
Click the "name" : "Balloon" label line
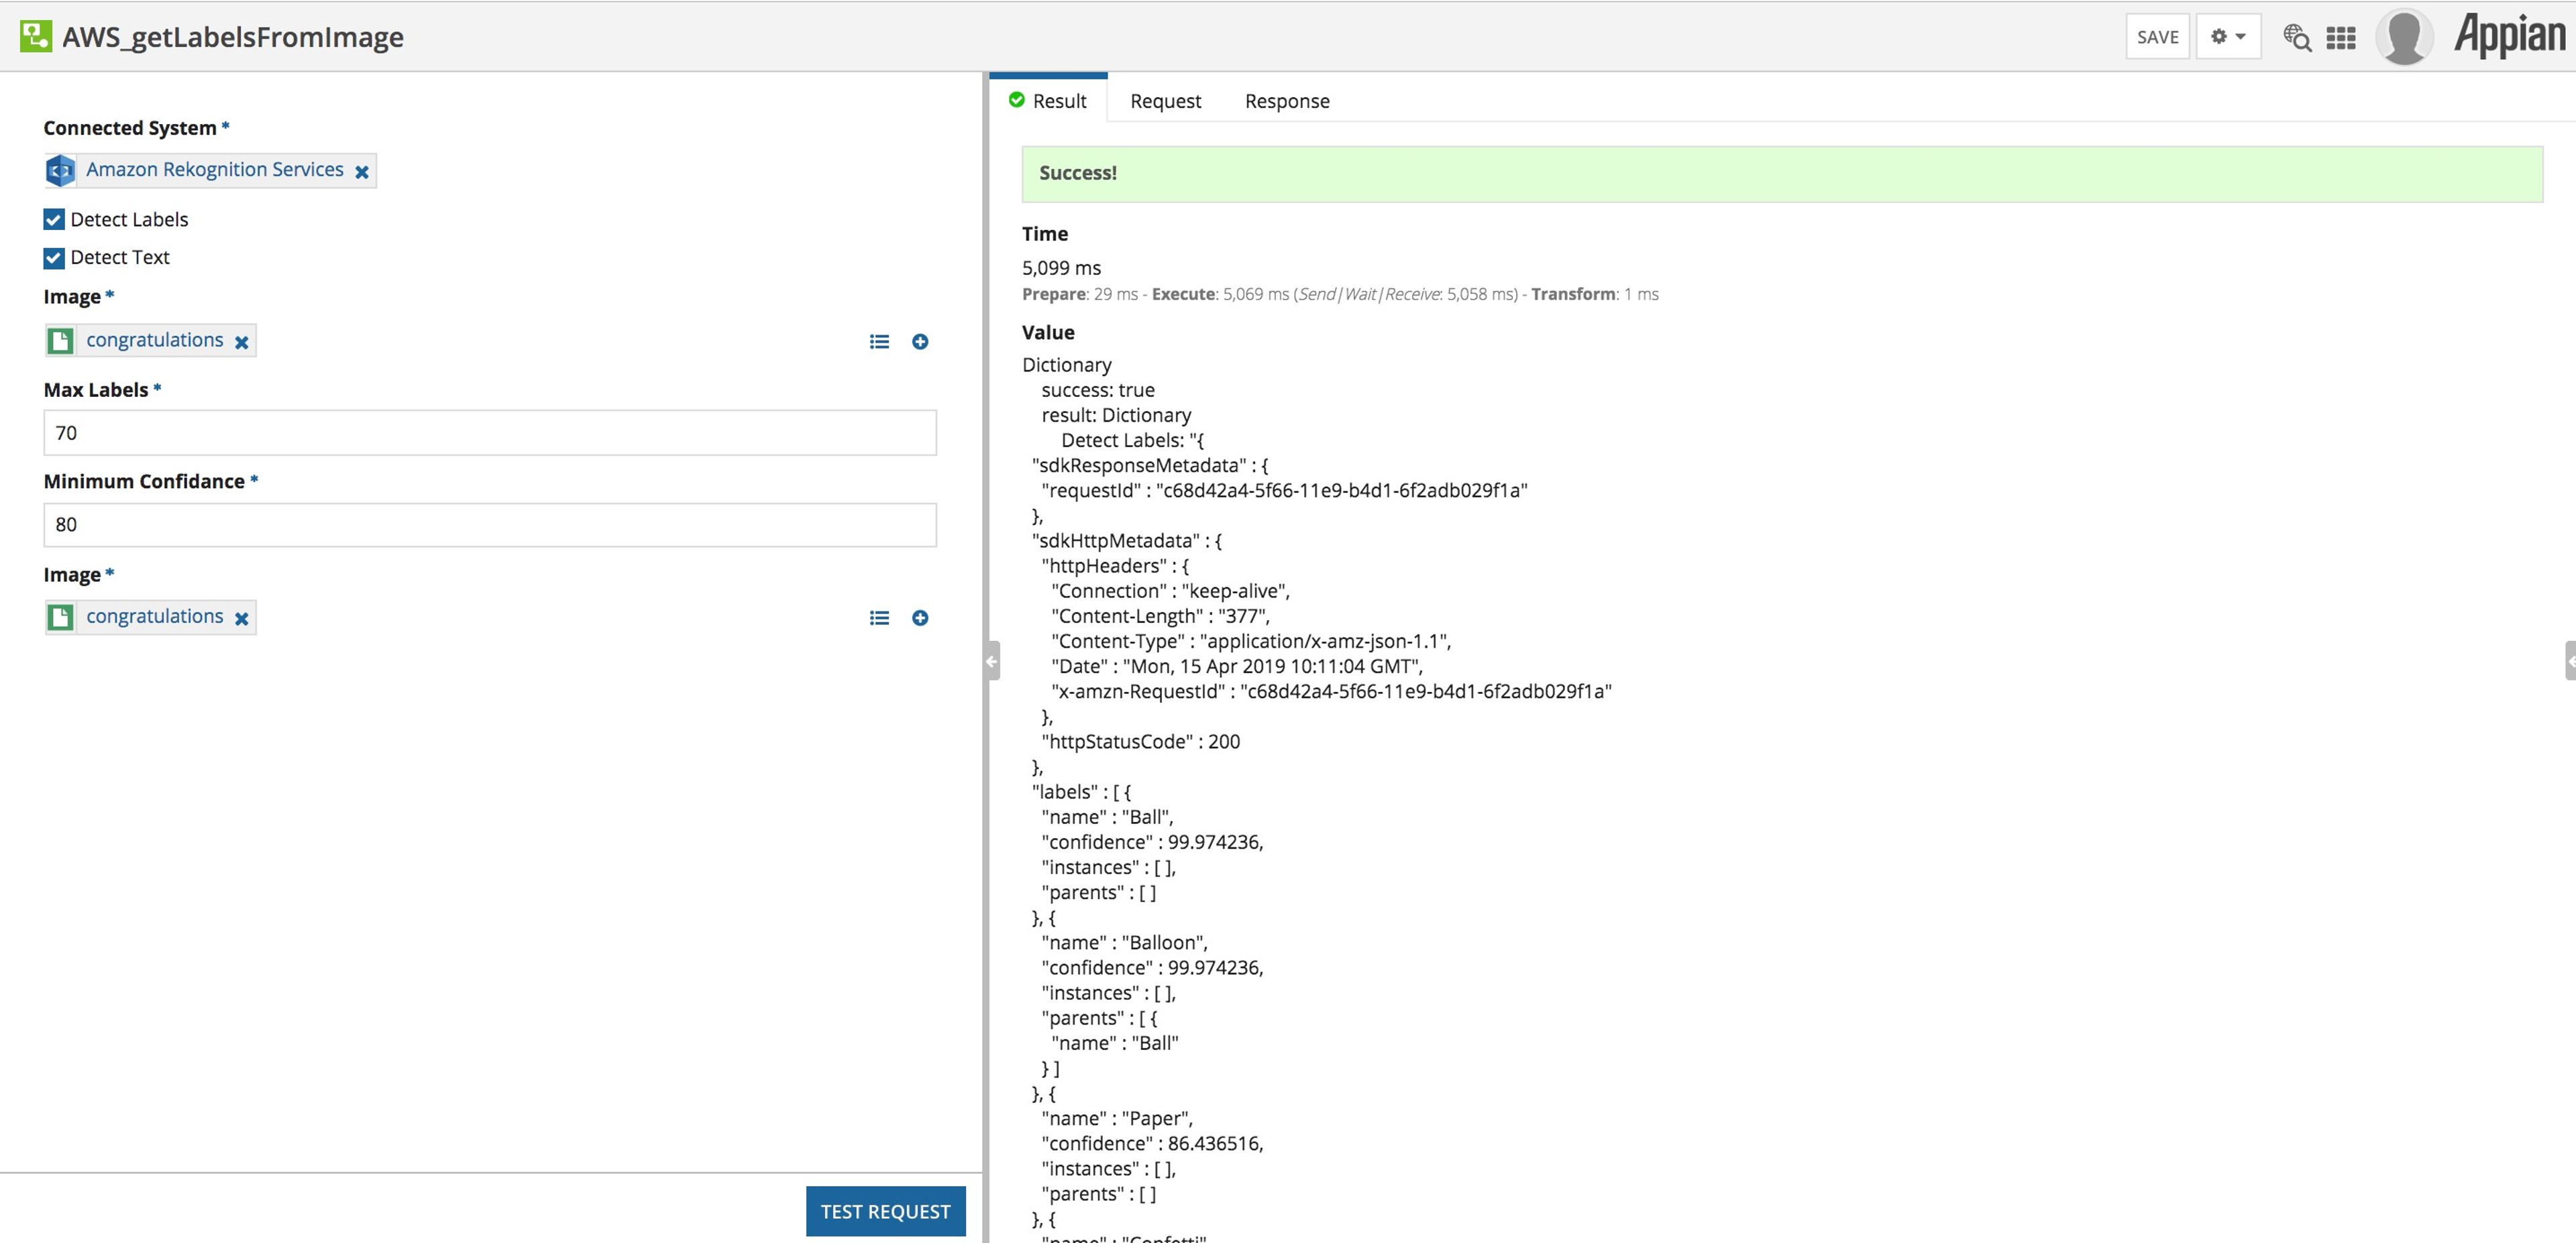coord(1124,942)
